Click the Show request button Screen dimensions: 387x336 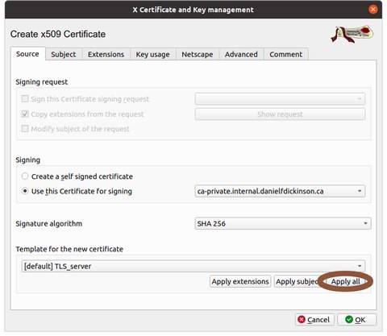(280, 114)
